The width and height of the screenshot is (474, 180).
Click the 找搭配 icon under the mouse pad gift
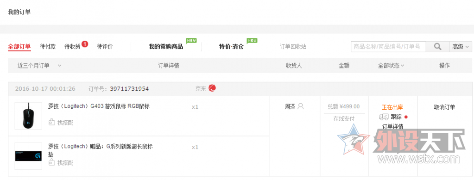pos(51,162)
